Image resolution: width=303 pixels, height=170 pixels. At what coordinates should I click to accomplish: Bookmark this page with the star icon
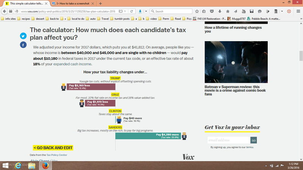tap(197, 11)
